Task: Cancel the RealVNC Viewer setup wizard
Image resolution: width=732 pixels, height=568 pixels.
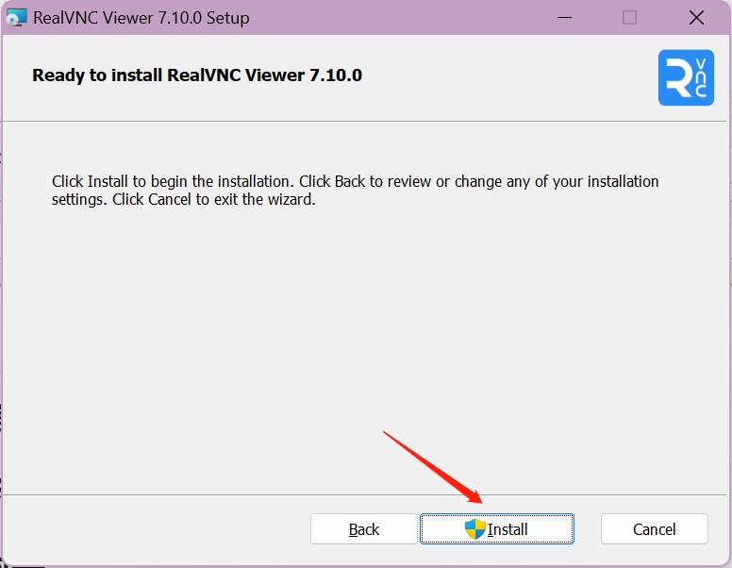Action: [x=654, y=529]
